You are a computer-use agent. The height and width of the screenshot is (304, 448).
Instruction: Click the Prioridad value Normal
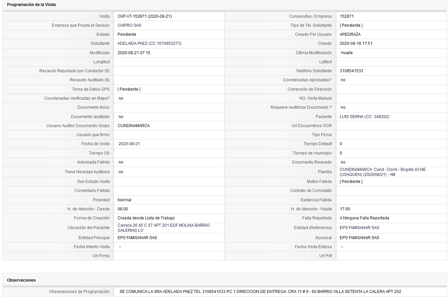point(124,200)
